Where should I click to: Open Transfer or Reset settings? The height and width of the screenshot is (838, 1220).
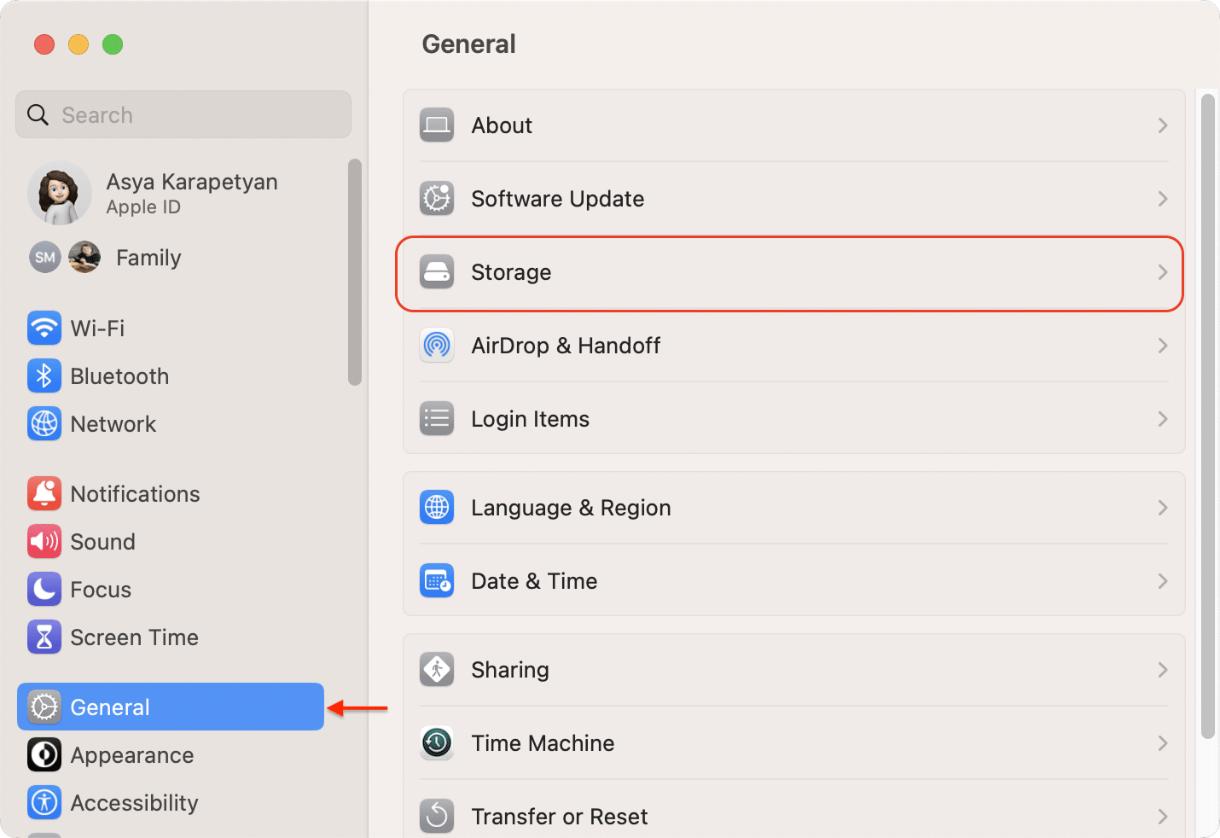click(559, 817)
